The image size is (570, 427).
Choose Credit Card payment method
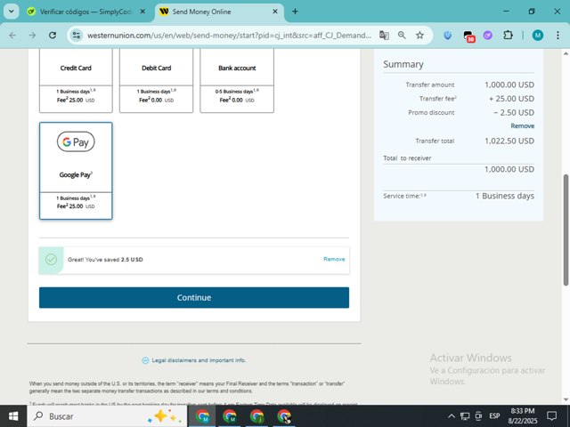pos(76,81)
